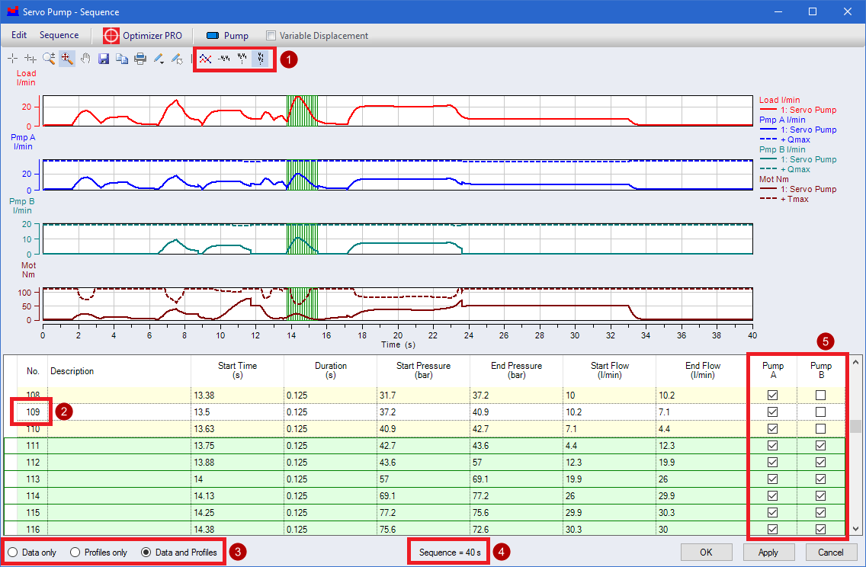Select the Data and Profiles radio button
Viewport: 866px width, 567px height.
146,552
